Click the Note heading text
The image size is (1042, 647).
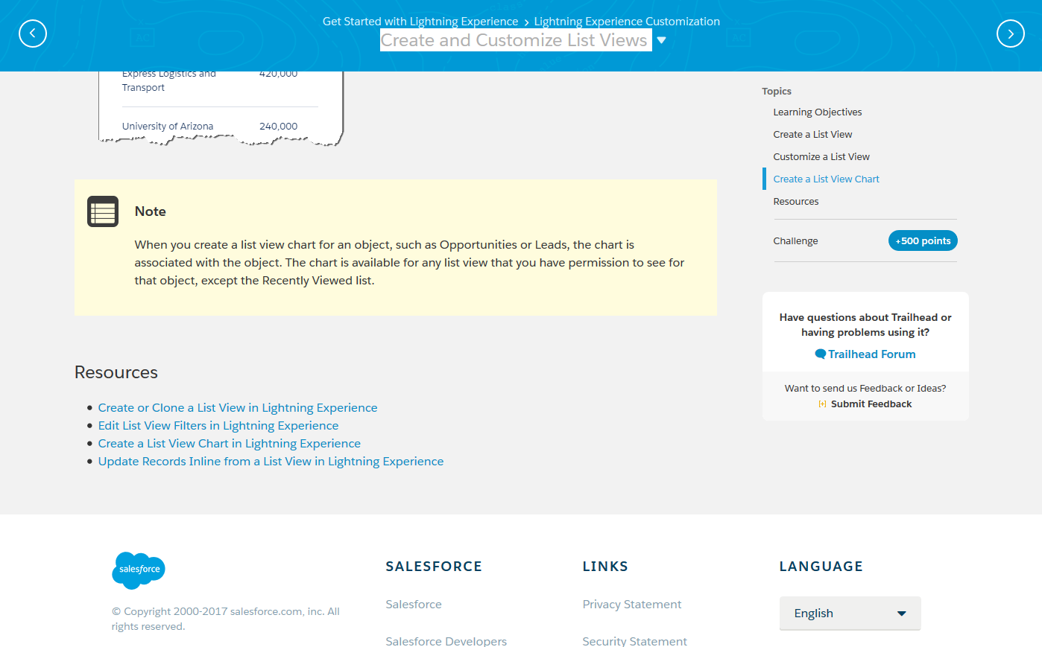(x=151, y=211)
